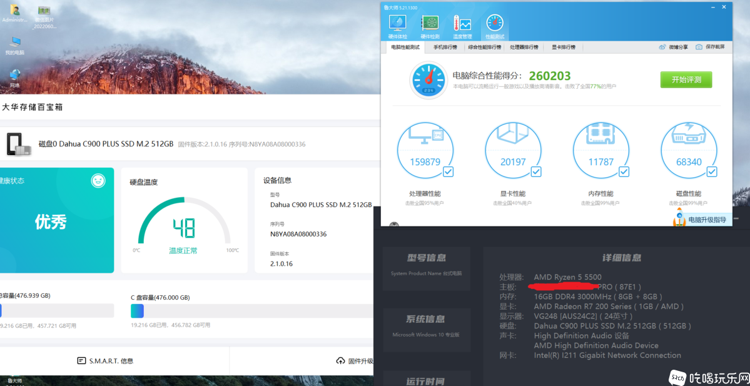
Task: Uncheck the 处理器性能 checkbox
Action: 448,171
